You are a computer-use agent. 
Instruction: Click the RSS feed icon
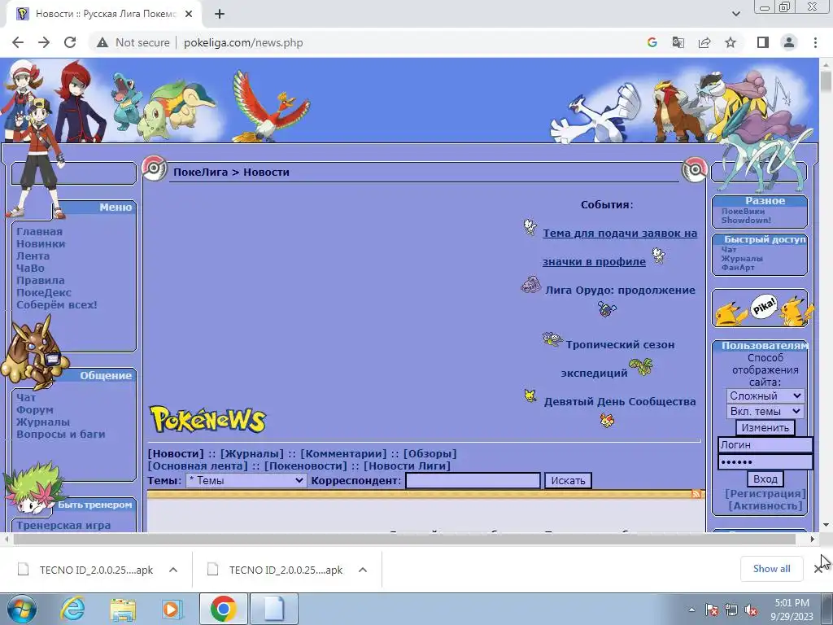[696, 494]
